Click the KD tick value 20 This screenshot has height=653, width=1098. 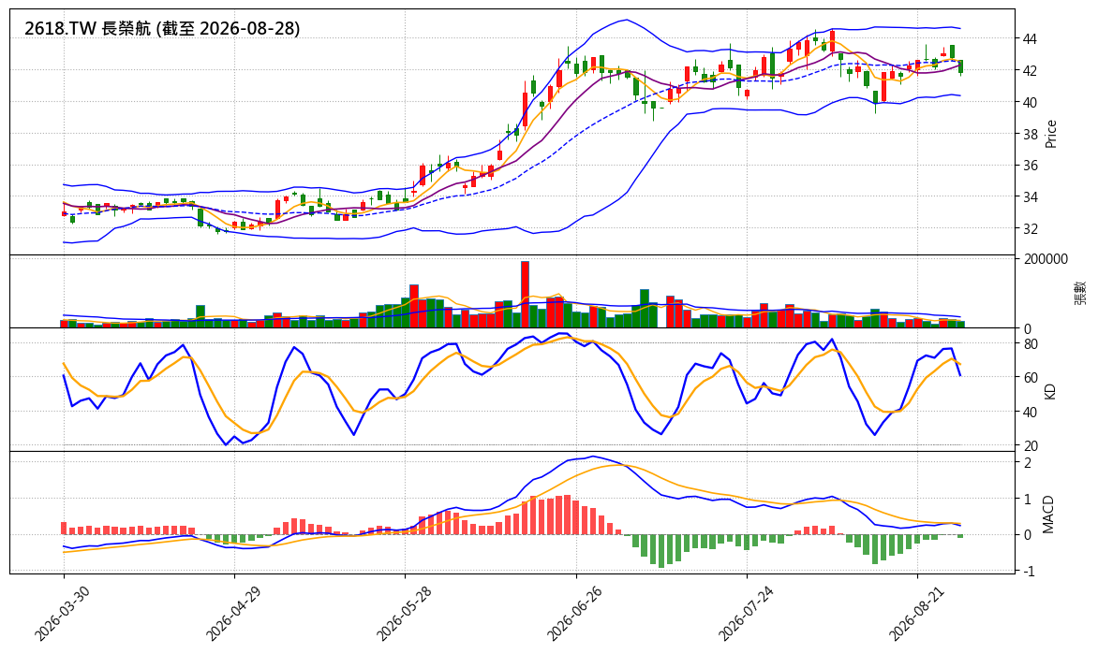coord(1030,446)
